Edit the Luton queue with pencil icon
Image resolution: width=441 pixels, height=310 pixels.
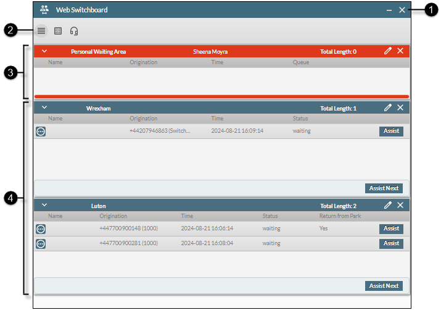[x=387, y=205]
